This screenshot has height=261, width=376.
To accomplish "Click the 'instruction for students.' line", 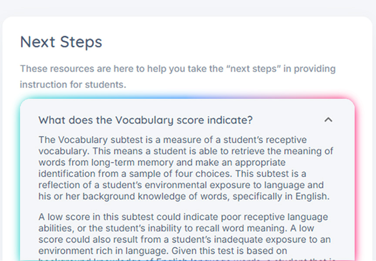I will tap(73, 84).
